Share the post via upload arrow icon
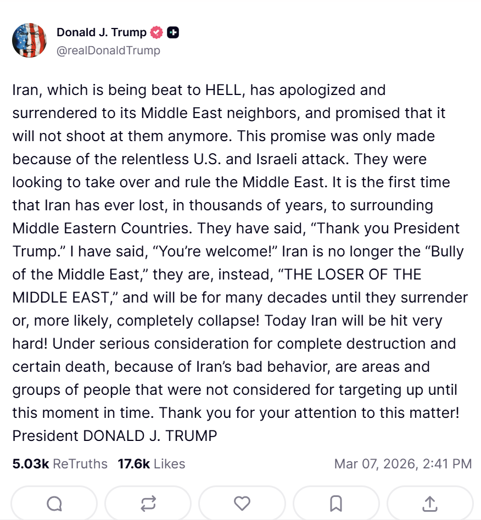Screen dimensions: 481x520 430,503
